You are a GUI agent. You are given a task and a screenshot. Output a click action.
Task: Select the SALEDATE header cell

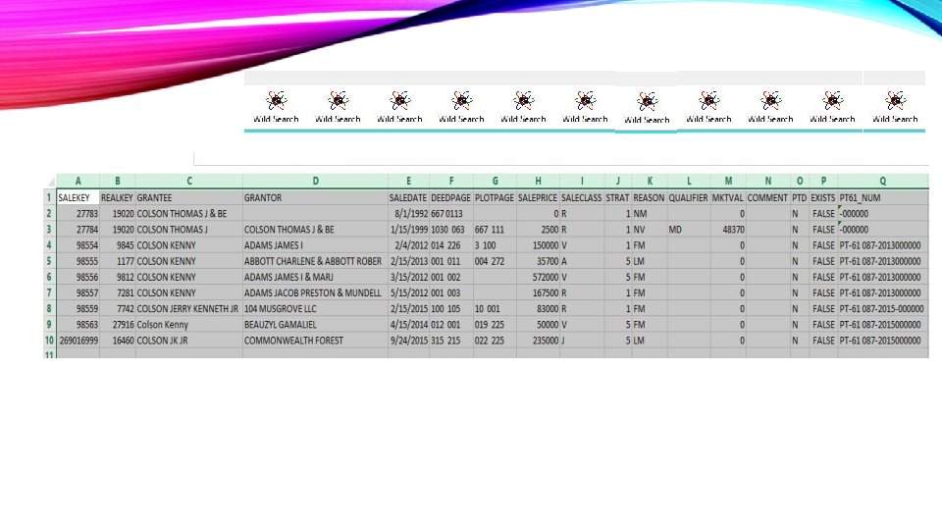click(408, 197)
